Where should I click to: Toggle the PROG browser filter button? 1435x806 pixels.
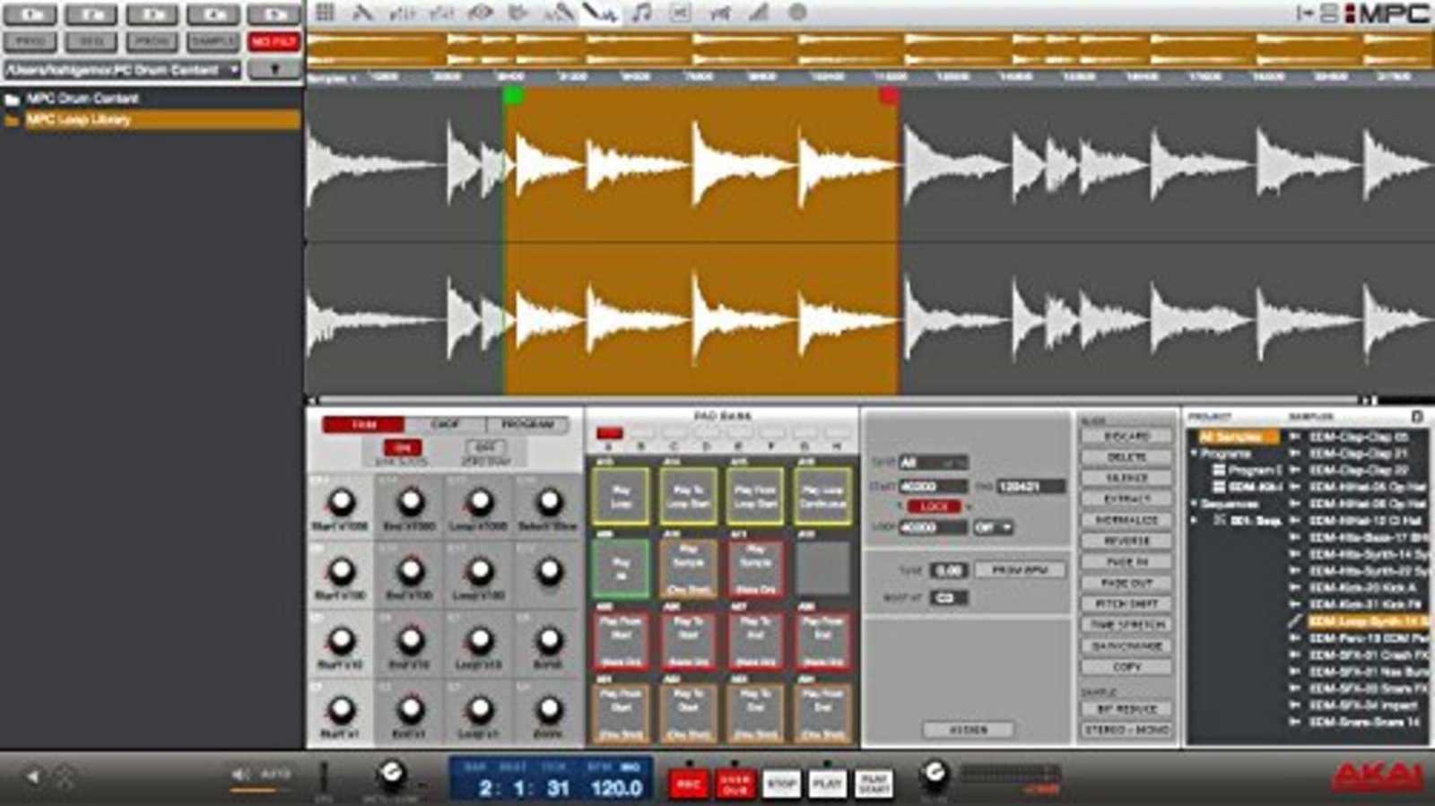(152, 42)
